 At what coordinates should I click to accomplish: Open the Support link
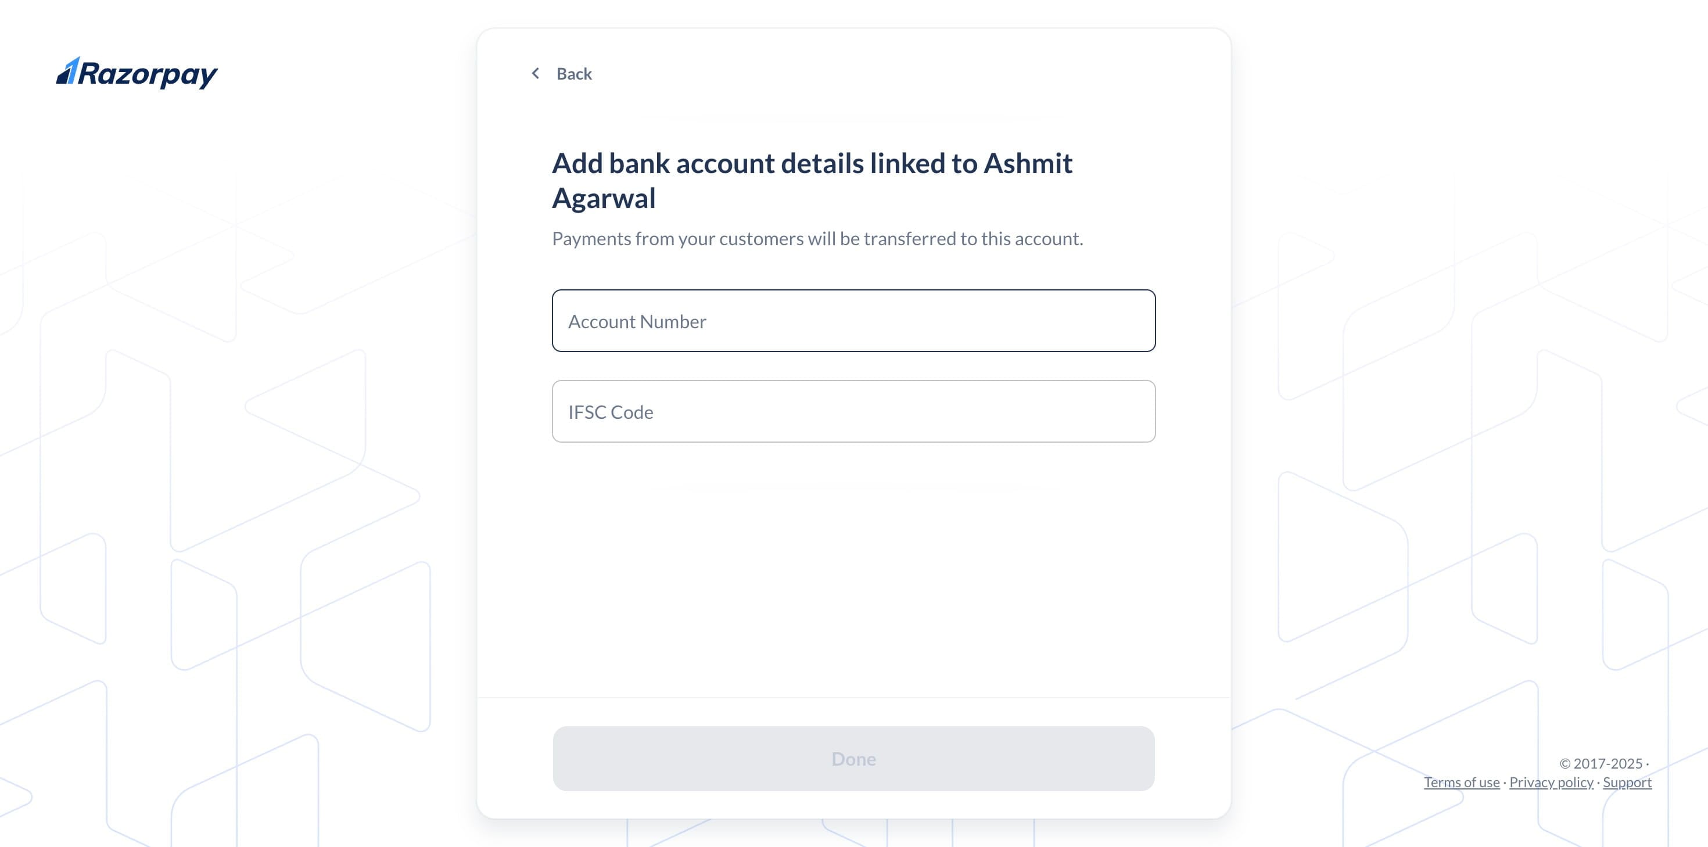(1627, 783)
